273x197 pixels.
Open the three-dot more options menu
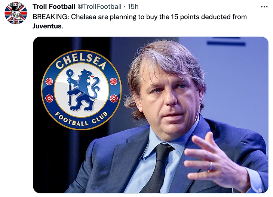click(264, 7)
